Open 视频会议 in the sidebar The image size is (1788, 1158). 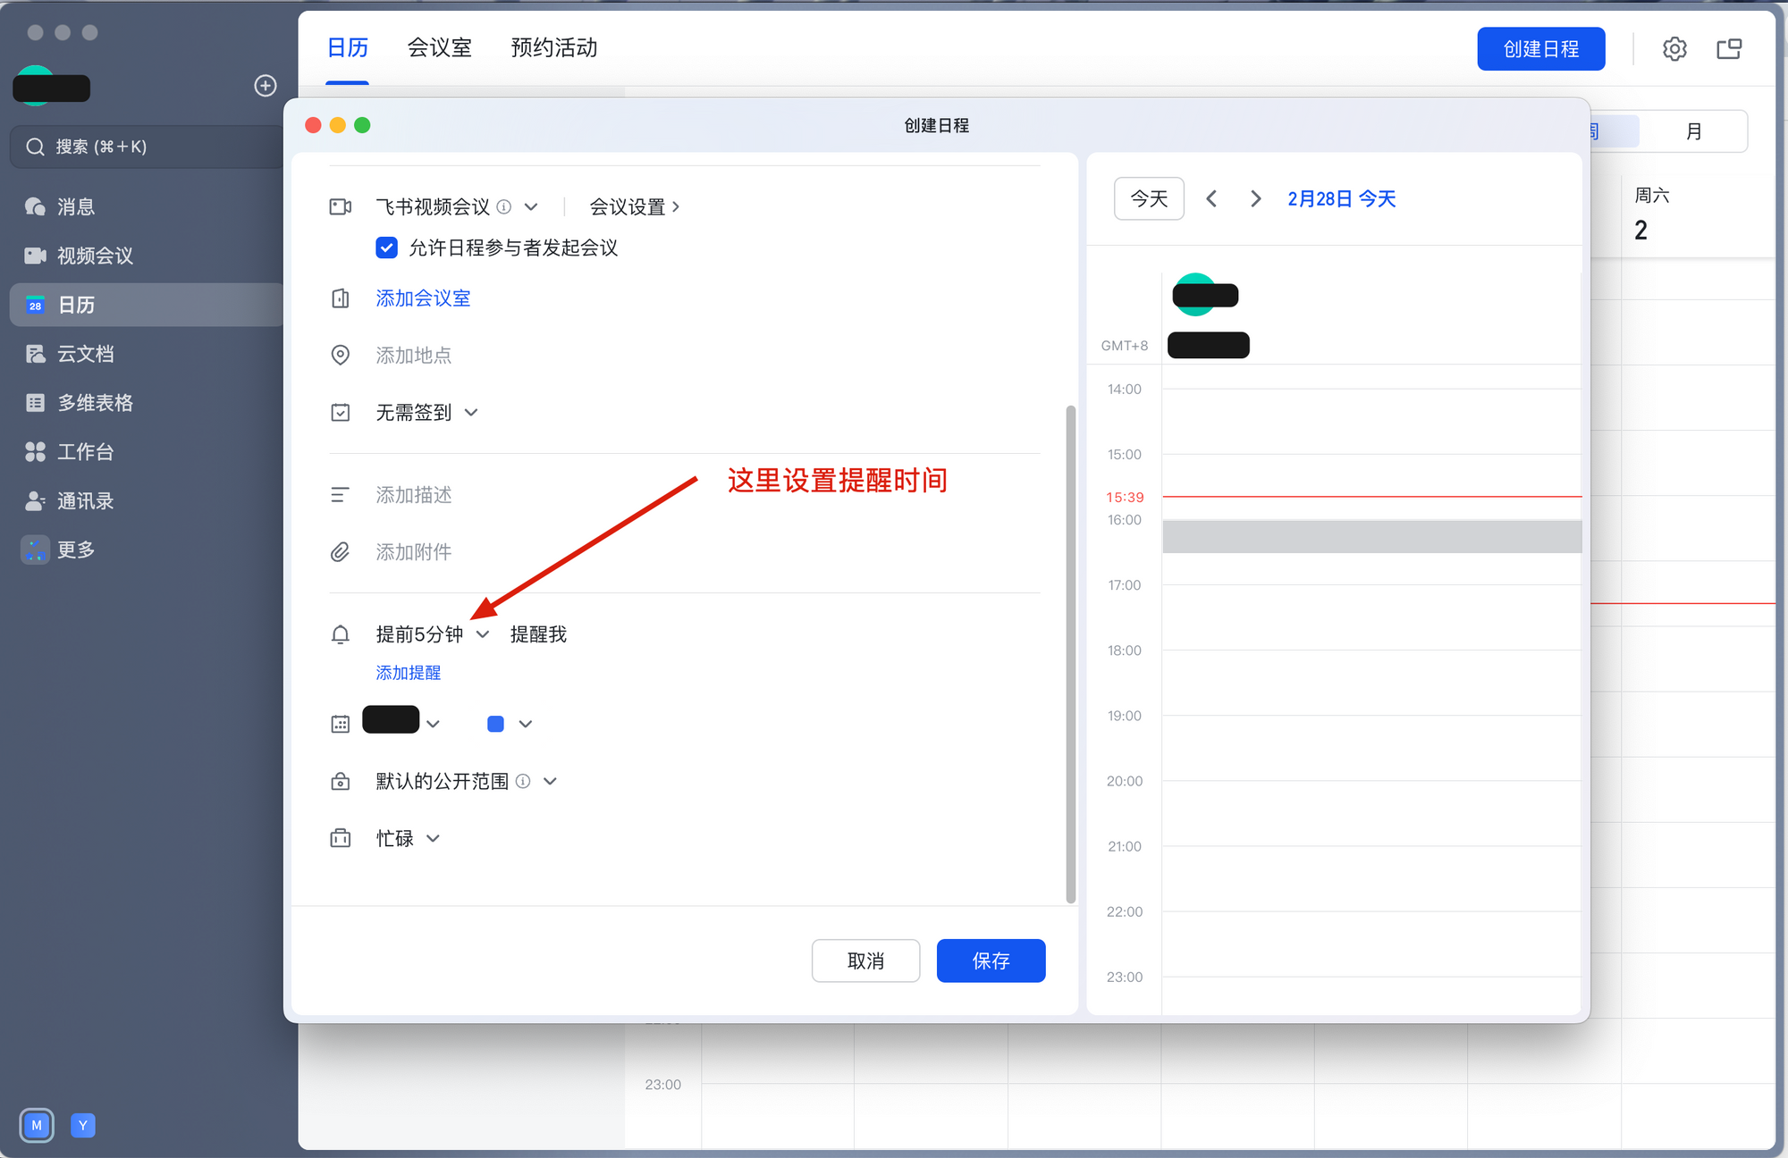94,256
